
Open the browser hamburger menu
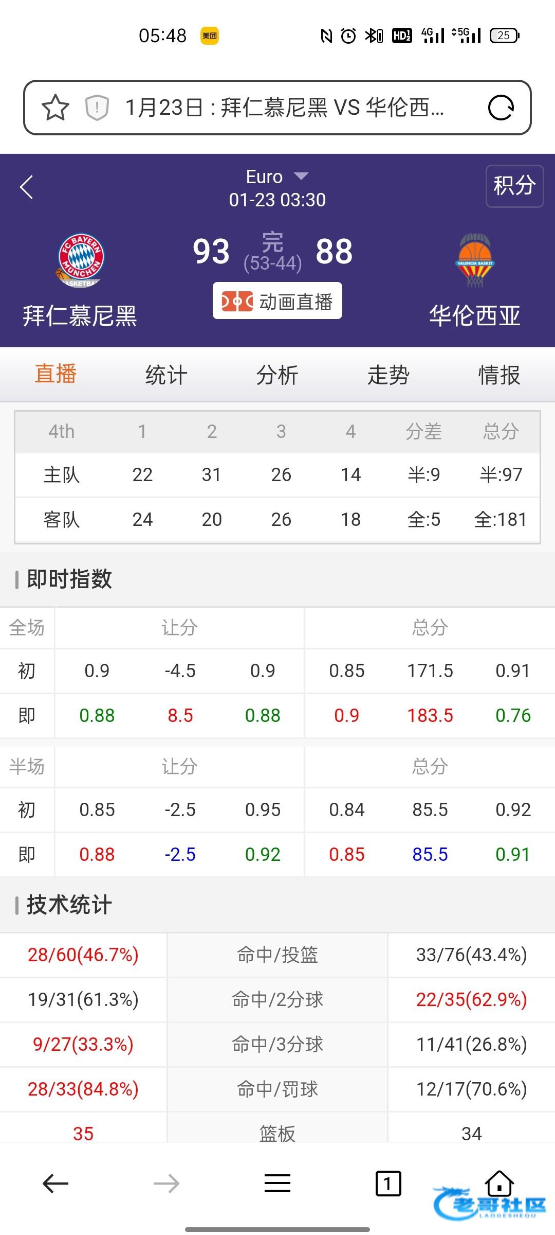pyautogui.click(x=277, y=1184)
